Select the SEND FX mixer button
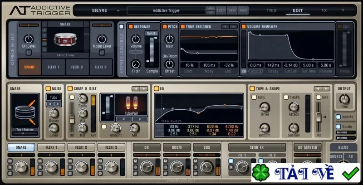Image resolution: width=363 pixels, height=185 pixels. tap(257, 147)
